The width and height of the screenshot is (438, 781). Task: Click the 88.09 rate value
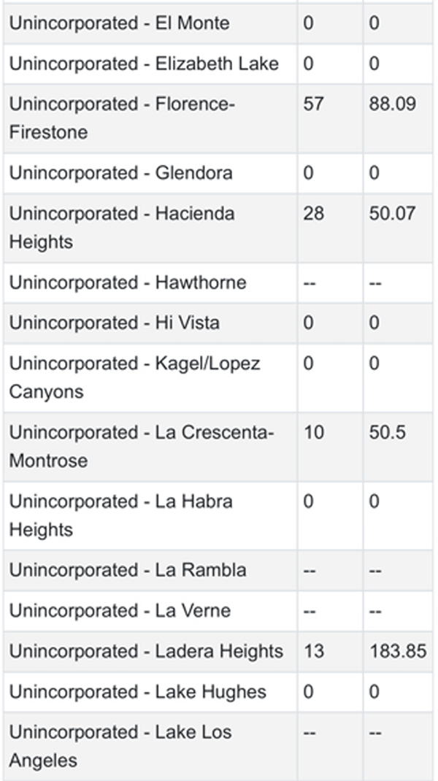(392, 104)
